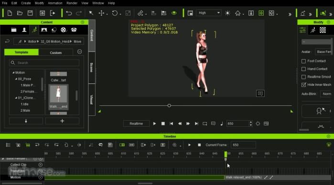Image resolution: width=334 pixels, height=185 pixels.
Task: Select the Rotate tool in the toolbar
Action: point(115,13)
